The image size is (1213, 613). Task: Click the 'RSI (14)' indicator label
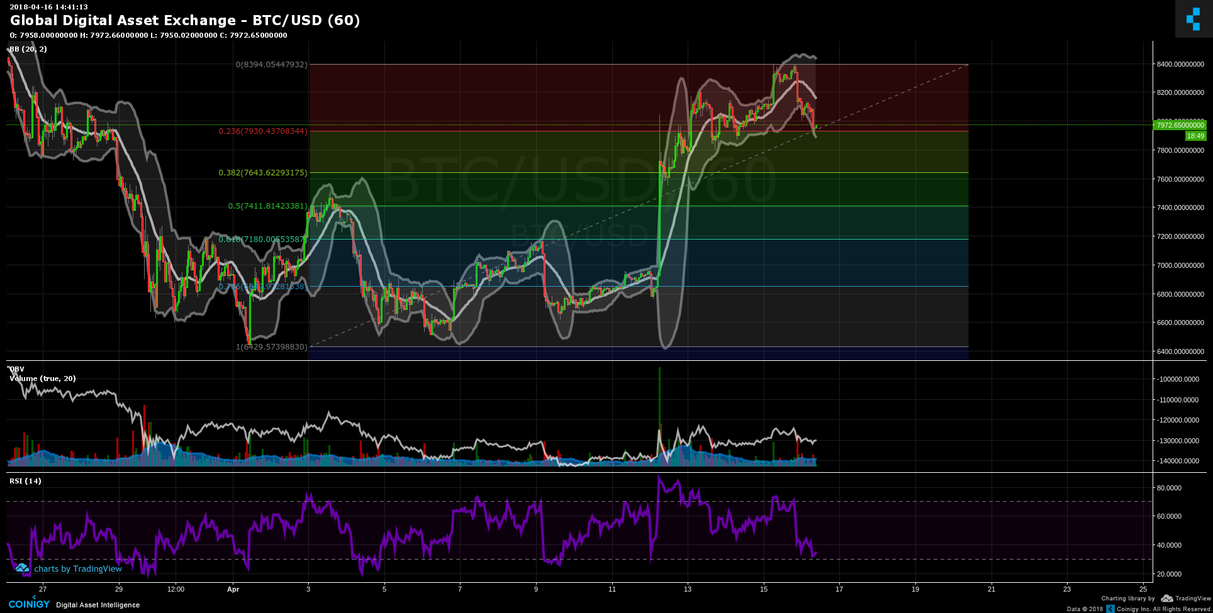(x=25, y=481)
